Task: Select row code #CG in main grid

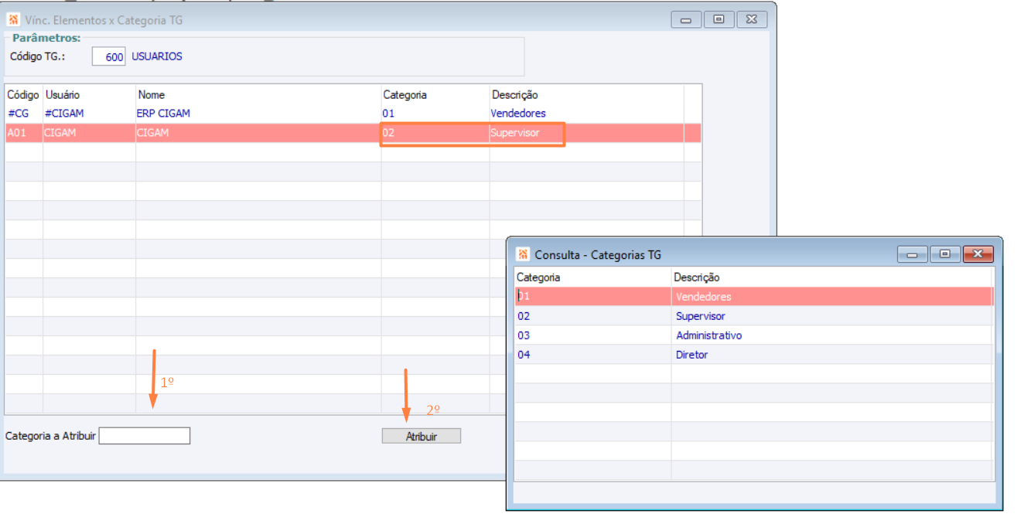Action: point(18,114)
